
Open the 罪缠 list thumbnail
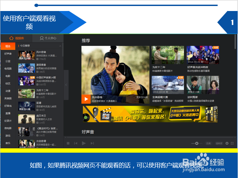coord(27,106)
